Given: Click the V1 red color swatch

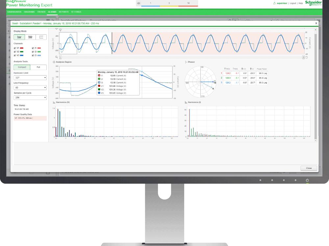Looking at the screenshot, I should pyautogui.click(x=22, y=48).
